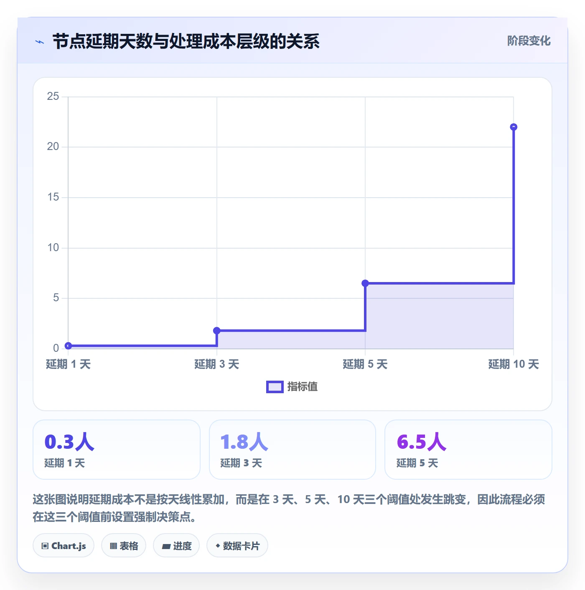Click the 阶段变化 label in the header
585x590 pixels.
529,41
